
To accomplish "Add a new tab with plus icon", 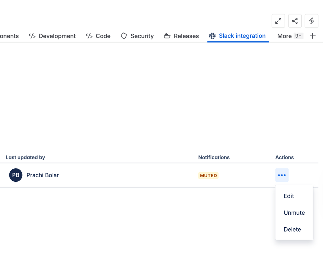I will coord(313,36).
